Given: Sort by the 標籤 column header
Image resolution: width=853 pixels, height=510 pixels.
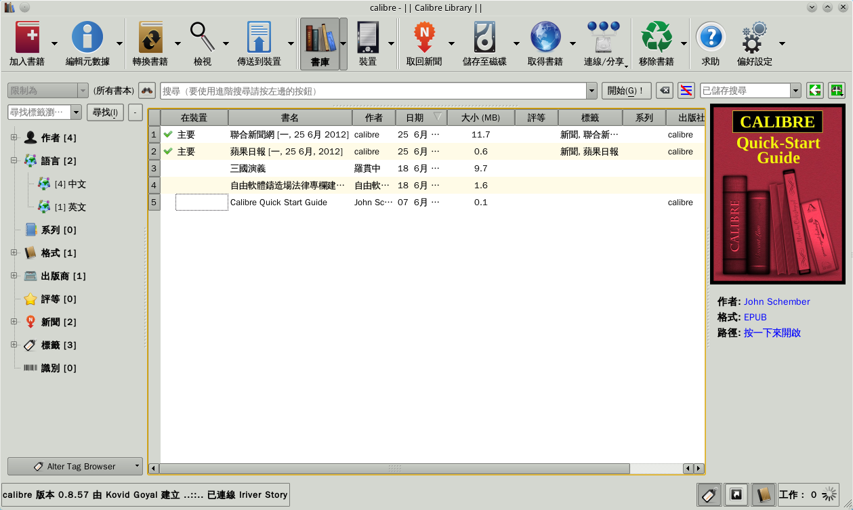Looking at the screenshot, I should point(590,118).
